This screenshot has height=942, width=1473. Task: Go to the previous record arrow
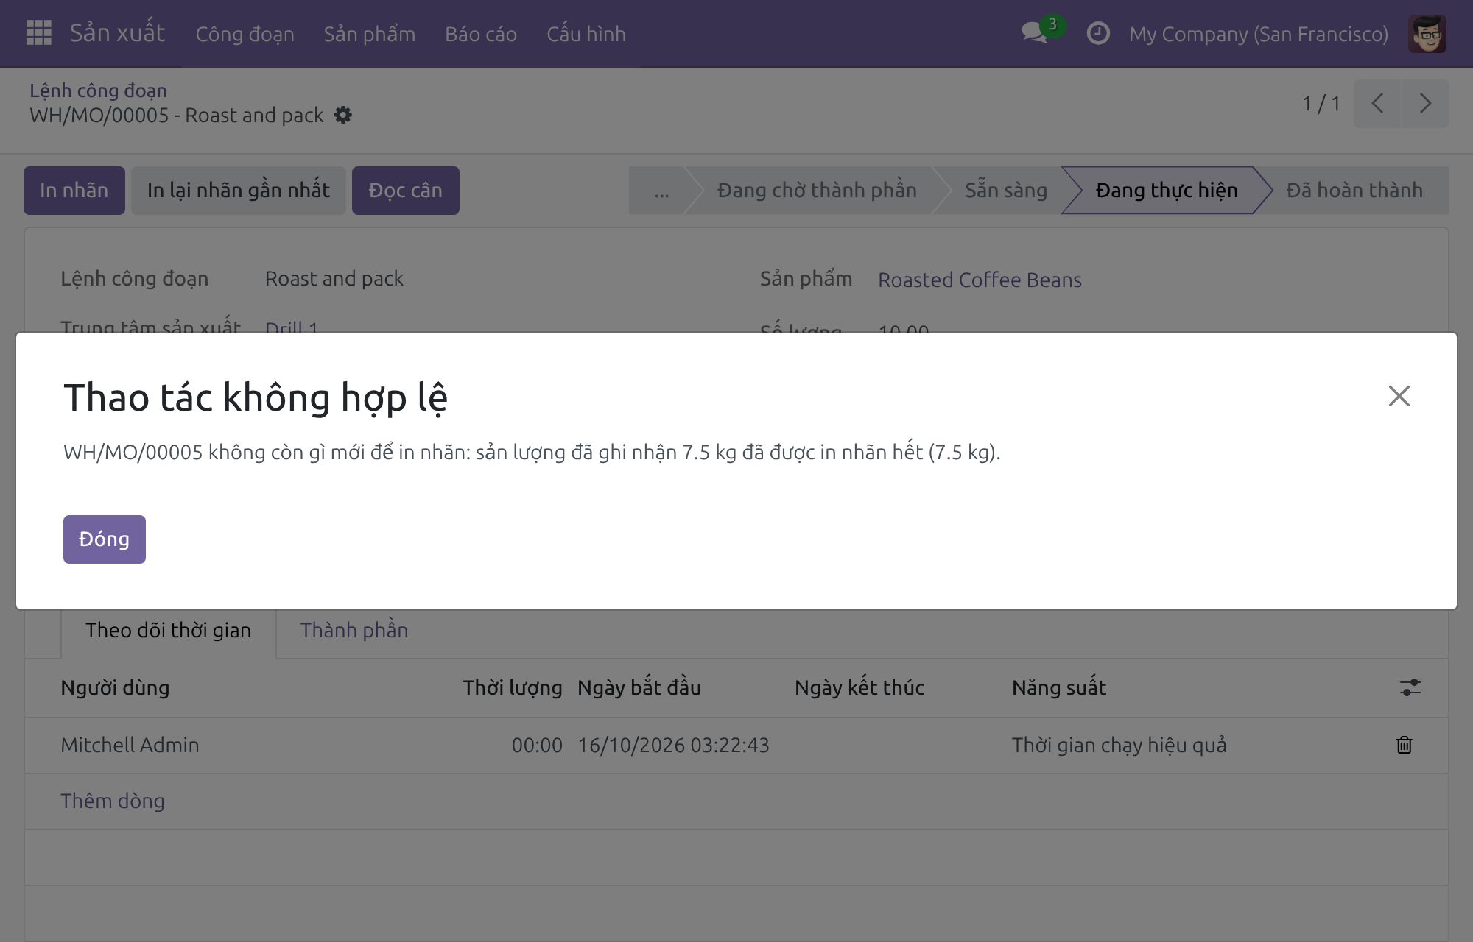[x=1377, y=104]
